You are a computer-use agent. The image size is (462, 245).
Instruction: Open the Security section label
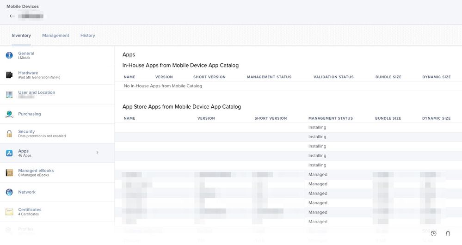26,131
